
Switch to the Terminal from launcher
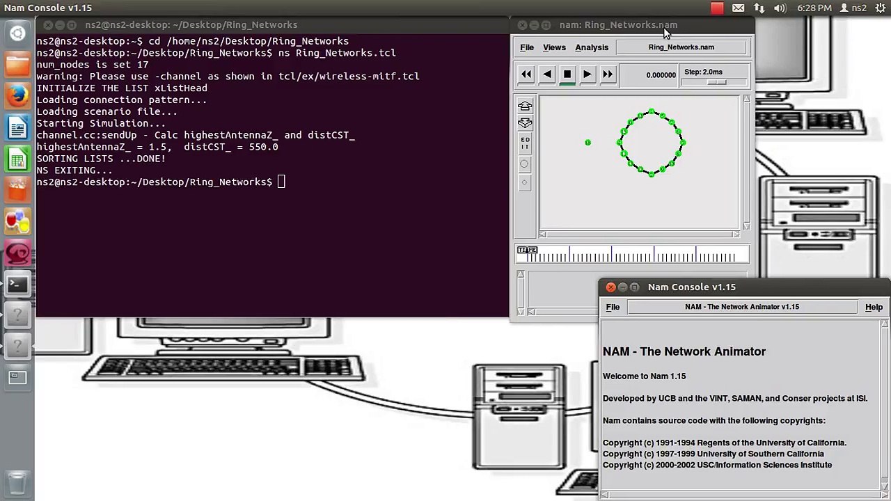[x=18, y=285]
